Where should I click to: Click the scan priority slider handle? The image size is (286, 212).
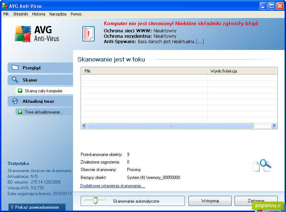pyautogui.click(x=95, y=201)
